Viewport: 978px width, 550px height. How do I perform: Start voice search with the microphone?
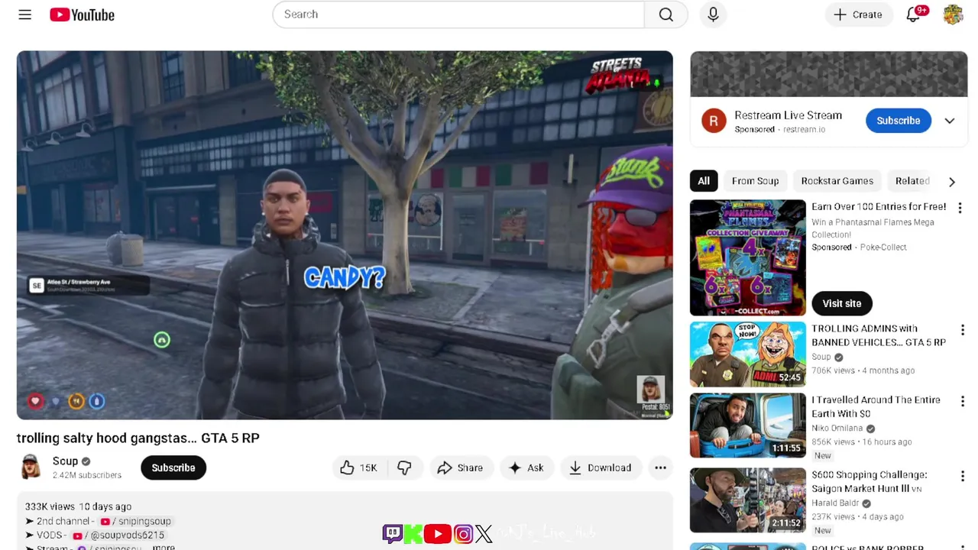click(x=713, y=15)
